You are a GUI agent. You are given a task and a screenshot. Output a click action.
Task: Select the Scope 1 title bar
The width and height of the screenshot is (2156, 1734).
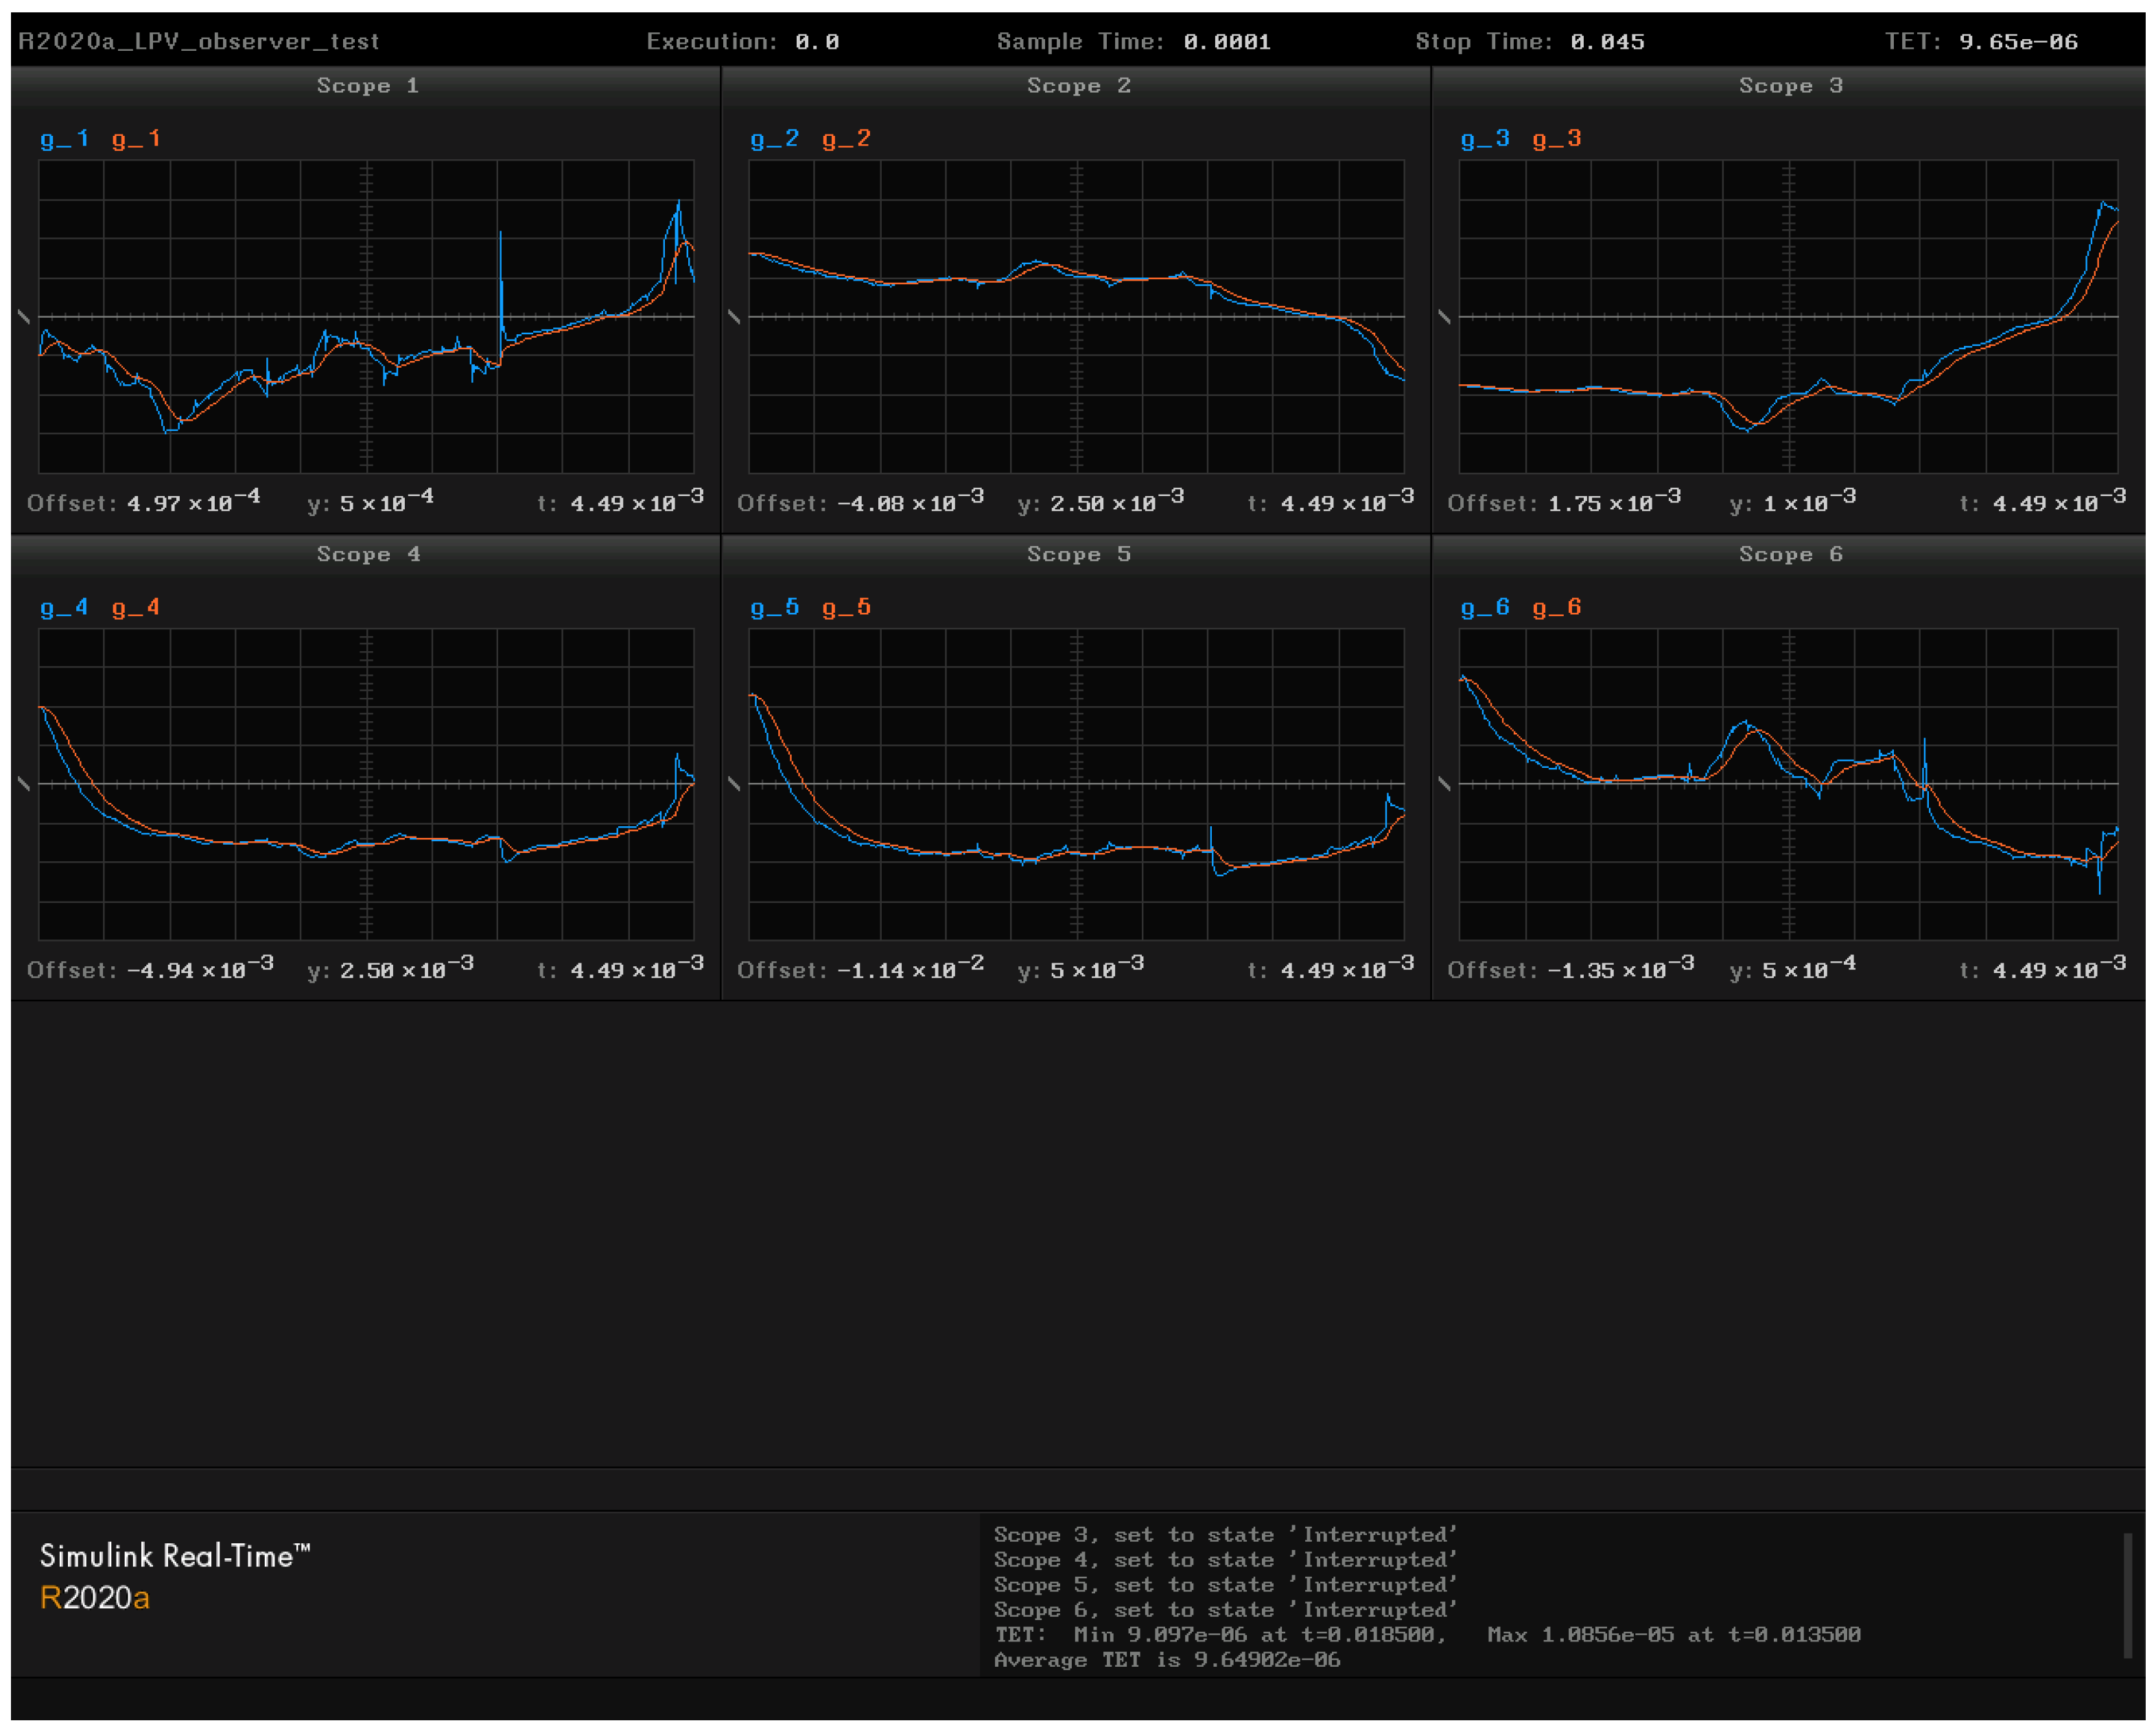367,86
